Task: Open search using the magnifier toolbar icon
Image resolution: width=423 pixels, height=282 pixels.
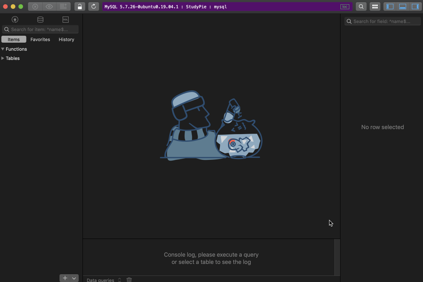Action: (361, 6)
